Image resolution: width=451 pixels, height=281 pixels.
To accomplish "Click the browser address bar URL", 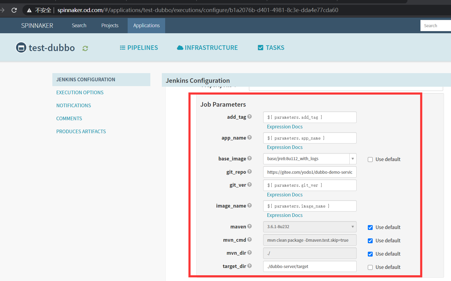I will pos(198,10).
